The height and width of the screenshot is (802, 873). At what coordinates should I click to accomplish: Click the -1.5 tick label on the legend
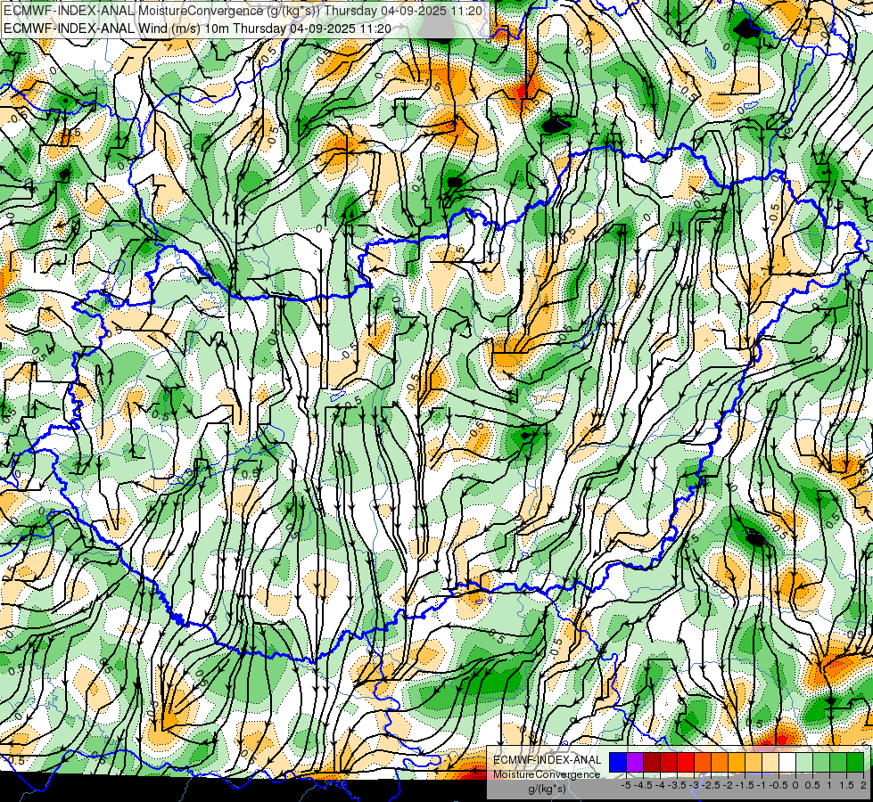pyautogui.click(x=745, y=785)
